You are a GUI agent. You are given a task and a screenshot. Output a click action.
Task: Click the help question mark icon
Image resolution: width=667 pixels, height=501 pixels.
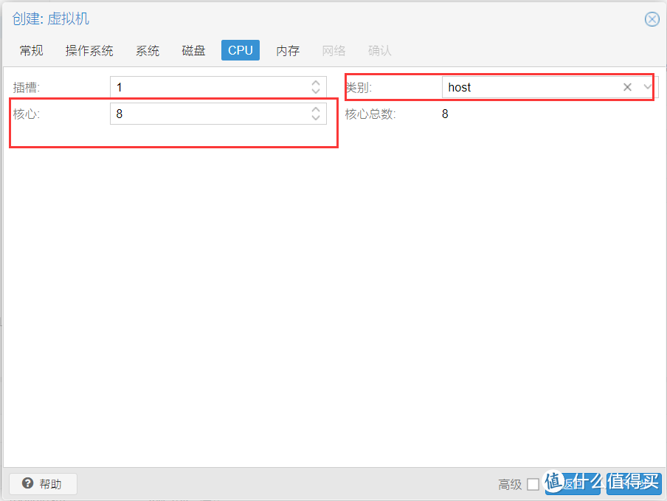click(x=27, y=484)
